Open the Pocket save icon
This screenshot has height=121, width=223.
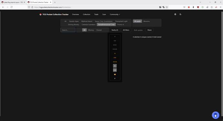[184, 7]
